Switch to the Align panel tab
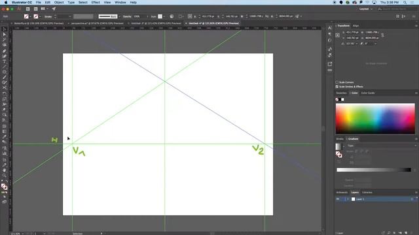The height and width of the screenshot is (235, 419). pyautogui.click(x=356, y=26)
